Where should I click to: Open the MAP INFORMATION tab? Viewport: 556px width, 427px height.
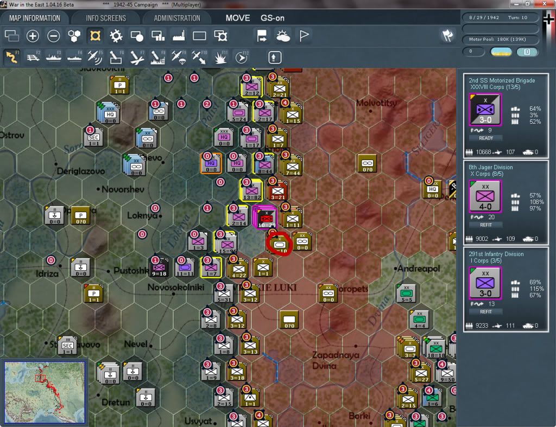[x=35, y=18]
